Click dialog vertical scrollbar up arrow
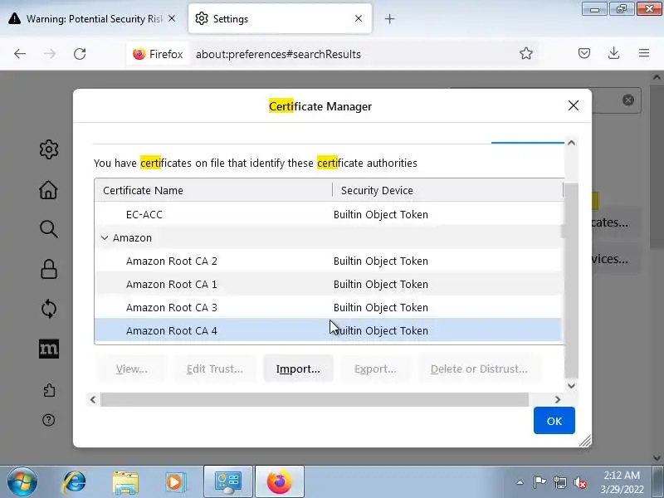664x498 pixels. pyautogui.click(x=571, y=143)
